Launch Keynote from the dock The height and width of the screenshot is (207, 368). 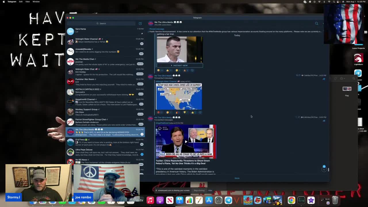pos(179,200)
